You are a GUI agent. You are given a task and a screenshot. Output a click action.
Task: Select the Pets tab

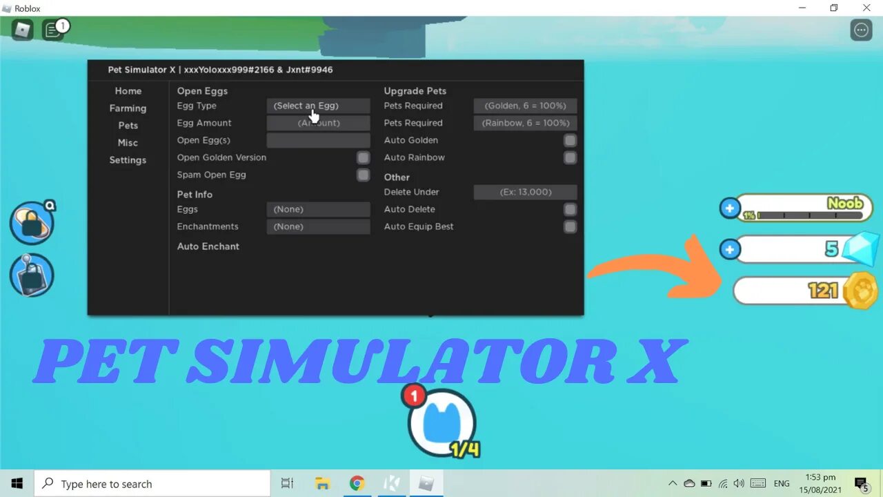tap(128, 126)
